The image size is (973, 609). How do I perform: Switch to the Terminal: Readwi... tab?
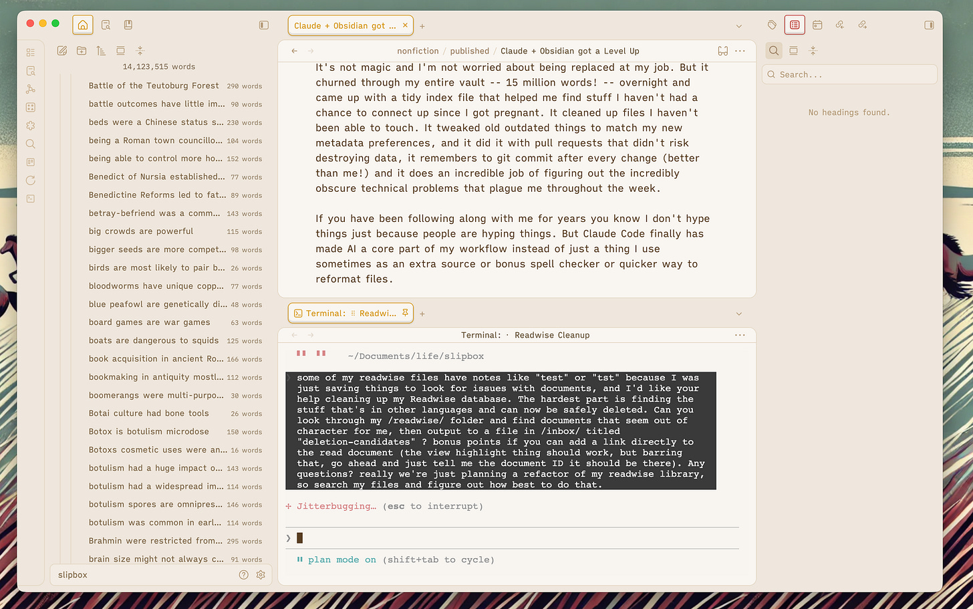pyautogui.click(x=351, y=313)
